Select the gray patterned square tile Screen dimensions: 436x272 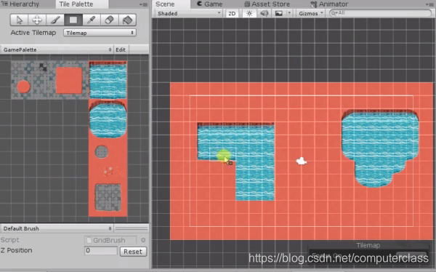pos(108,197)
